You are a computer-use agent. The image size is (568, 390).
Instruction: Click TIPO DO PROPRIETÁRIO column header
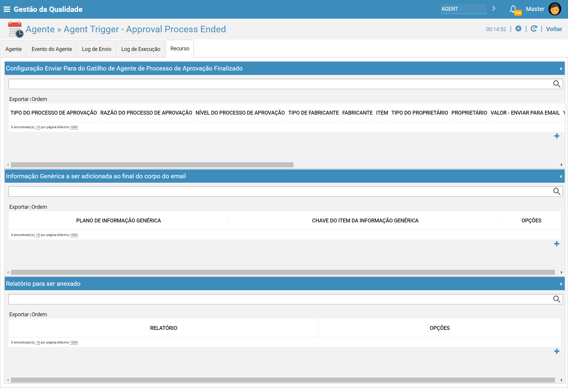click(x=419, y=113)
